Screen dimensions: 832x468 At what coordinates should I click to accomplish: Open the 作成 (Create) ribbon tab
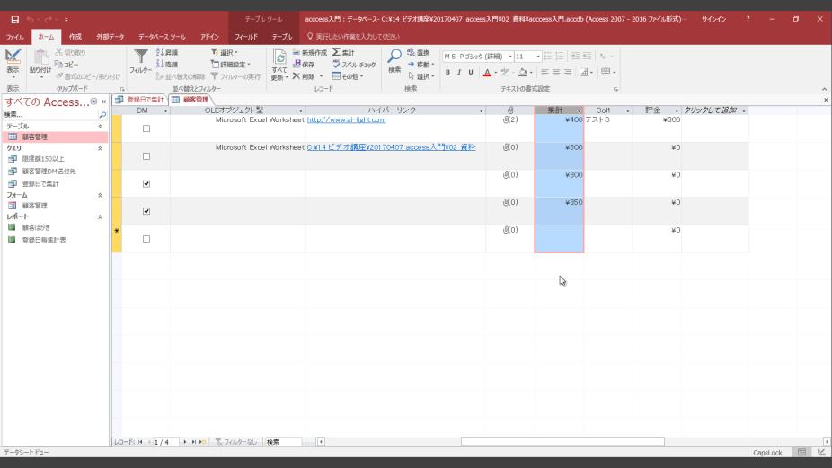pos(75,37)
